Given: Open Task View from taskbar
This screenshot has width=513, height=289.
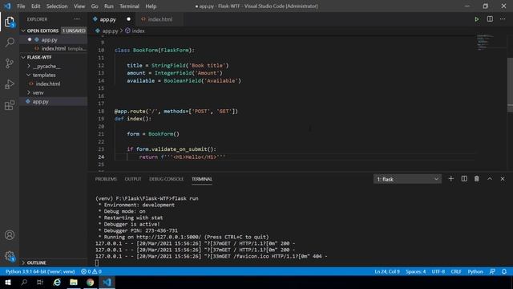Looking at the screenshot, I should [40, 282].
